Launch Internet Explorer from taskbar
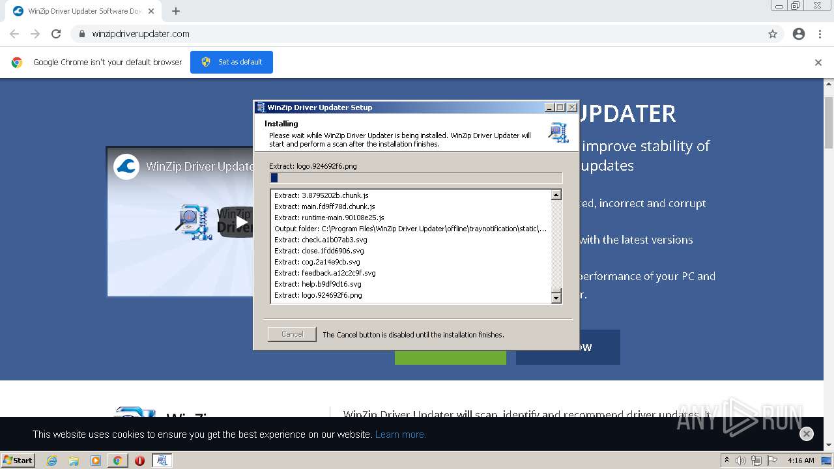 (51, 461)
